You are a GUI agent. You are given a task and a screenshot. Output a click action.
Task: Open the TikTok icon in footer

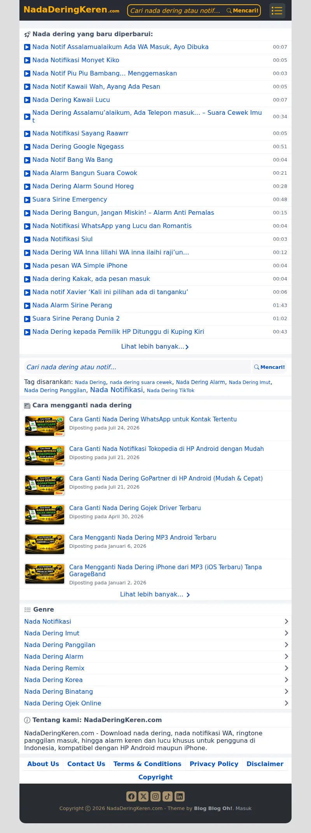tap(168, 796)
